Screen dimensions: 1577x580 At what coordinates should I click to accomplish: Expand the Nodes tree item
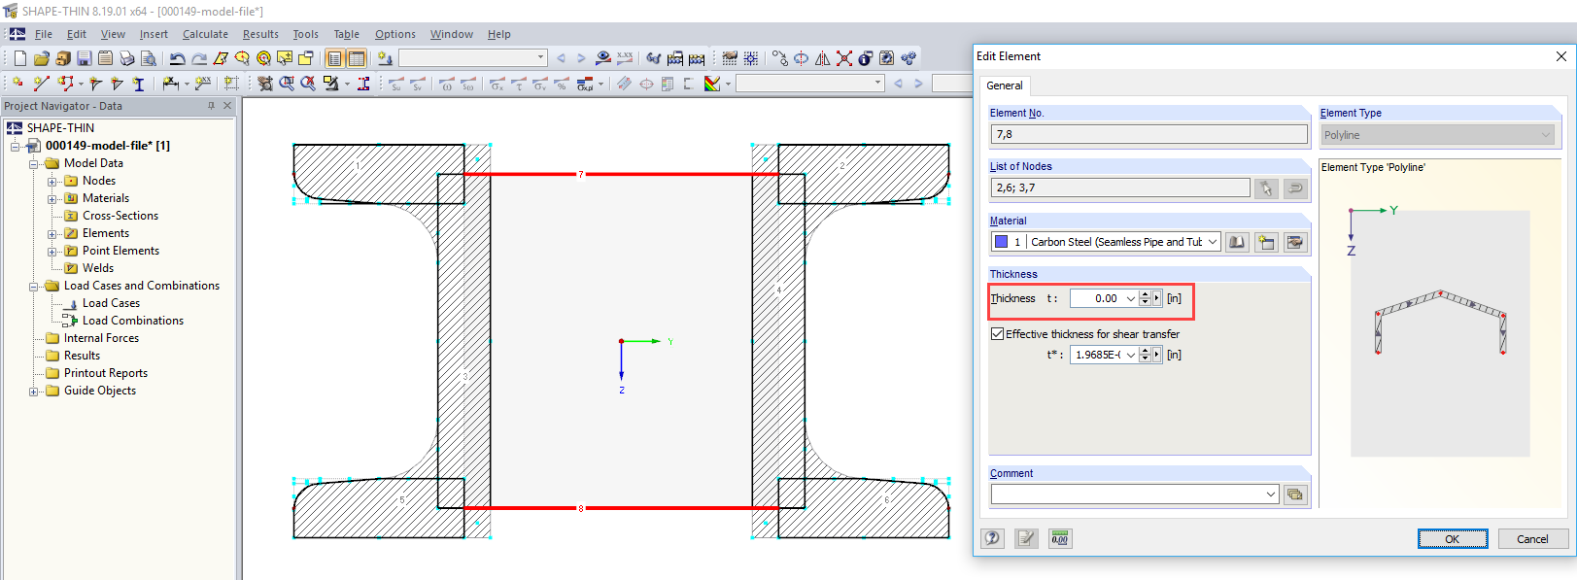pyautogui.click(x=52, y=182)
